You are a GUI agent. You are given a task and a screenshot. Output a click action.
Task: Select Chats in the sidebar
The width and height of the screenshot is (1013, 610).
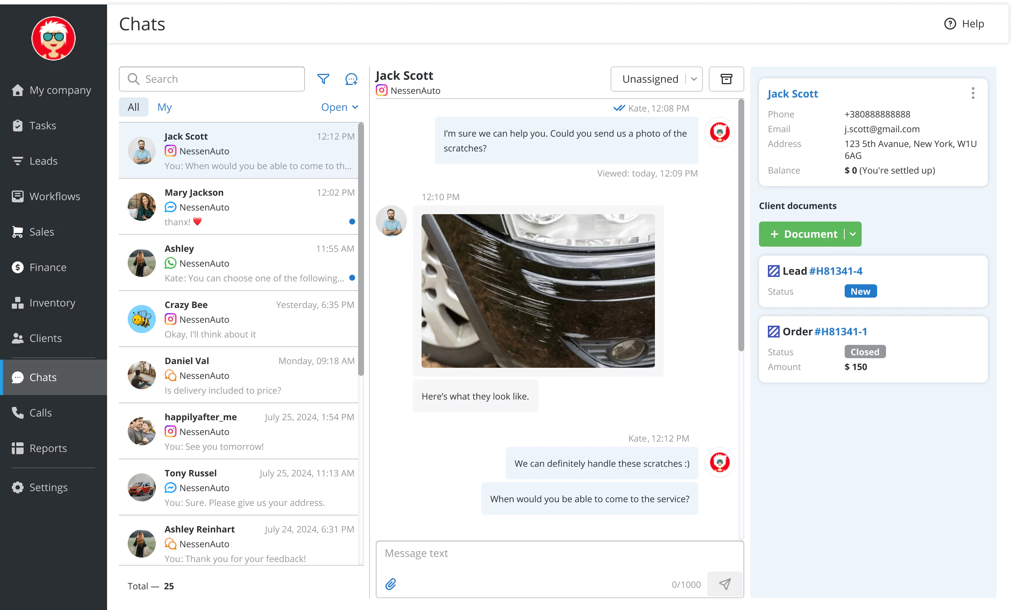54,377
